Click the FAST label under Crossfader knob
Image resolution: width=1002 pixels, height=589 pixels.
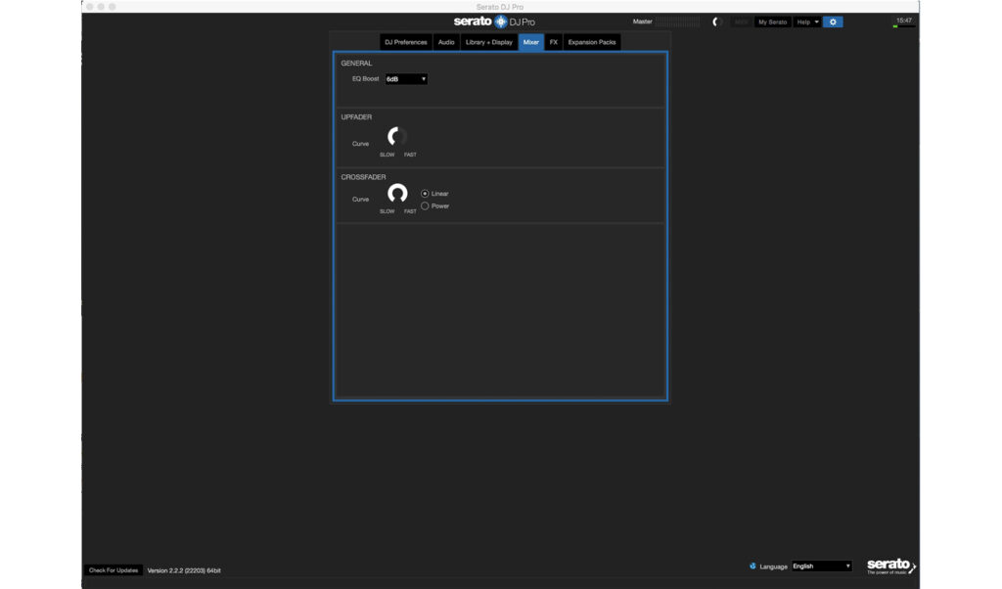tap(410, 211)
